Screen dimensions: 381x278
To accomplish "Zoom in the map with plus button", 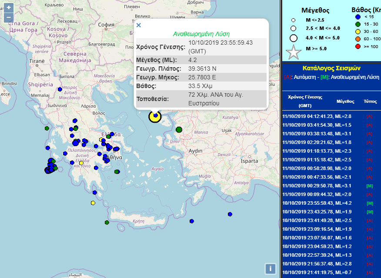I will pos(8,8).
